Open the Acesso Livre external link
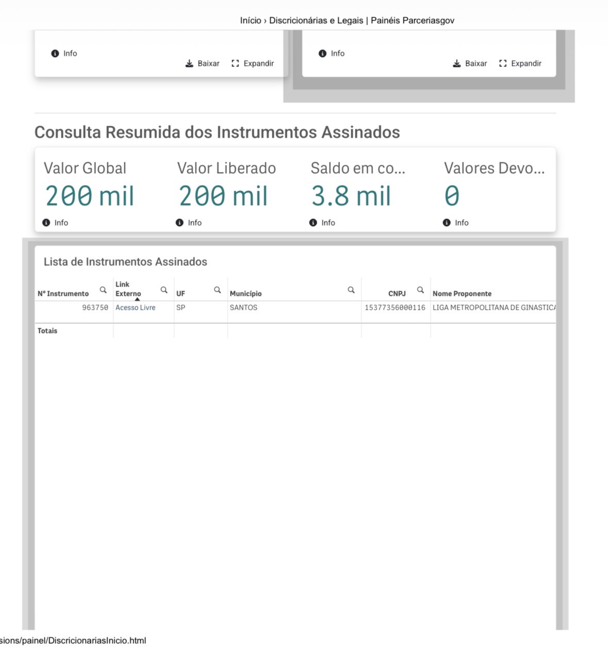This screenshot has width=608, height=650. tap(135, 308)
